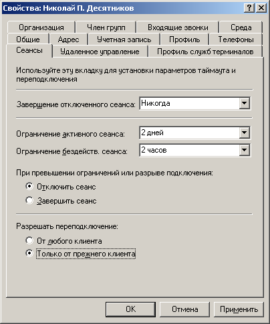Viewport: 270px width, 324px height.
Task: Open the Профиль служб терминалов tab
Action: point(205,52)
